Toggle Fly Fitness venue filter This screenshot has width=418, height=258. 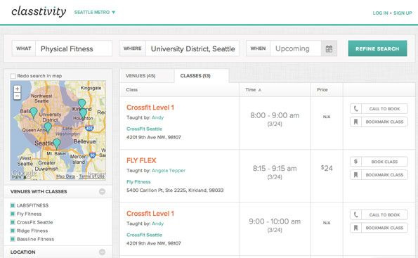(12, 214)
